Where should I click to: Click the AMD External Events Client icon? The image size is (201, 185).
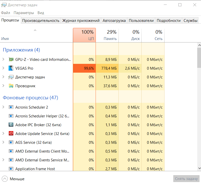pos(11,151)
